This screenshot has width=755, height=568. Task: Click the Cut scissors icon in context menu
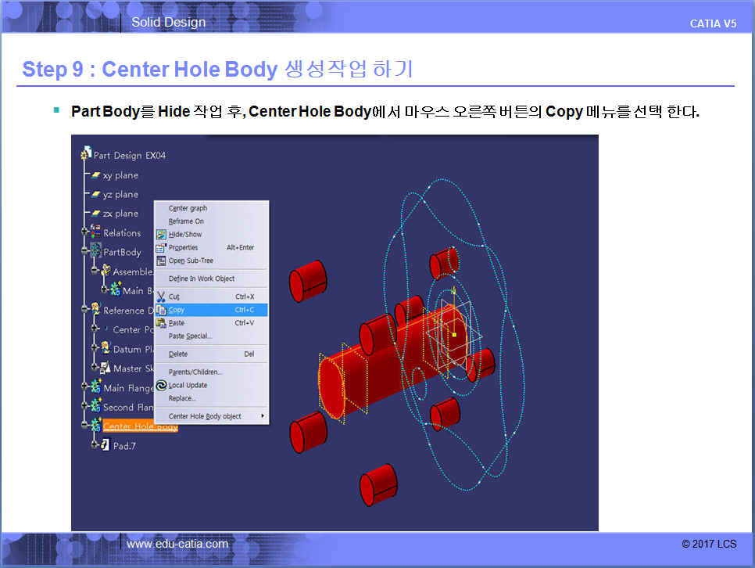pyautogui.click(x=162, y=297)
